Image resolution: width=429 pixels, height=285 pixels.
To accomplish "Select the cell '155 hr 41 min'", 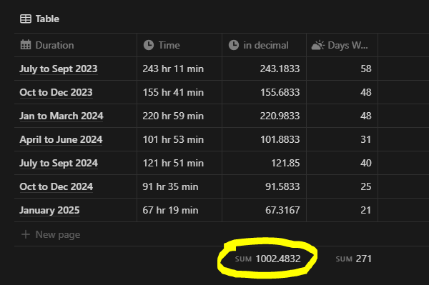I will tap(179, 92).
